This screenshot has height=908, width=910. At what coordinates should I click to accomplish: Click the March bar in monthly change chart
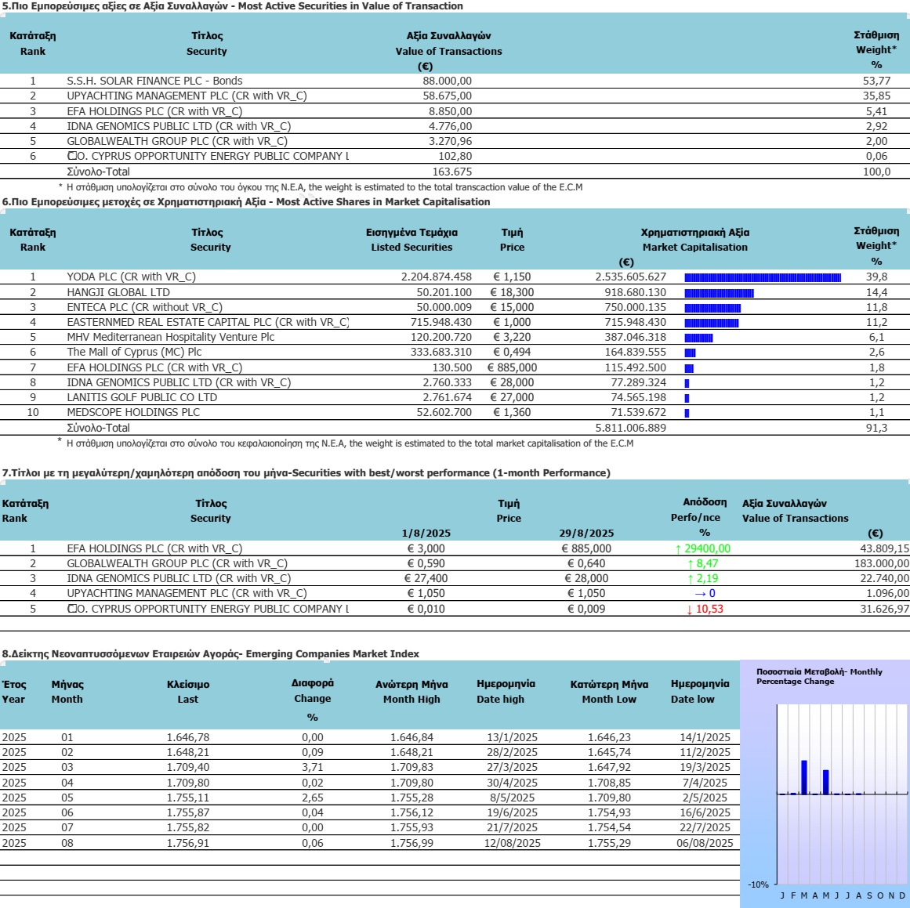pyautogui.click(x=804, y=777)
